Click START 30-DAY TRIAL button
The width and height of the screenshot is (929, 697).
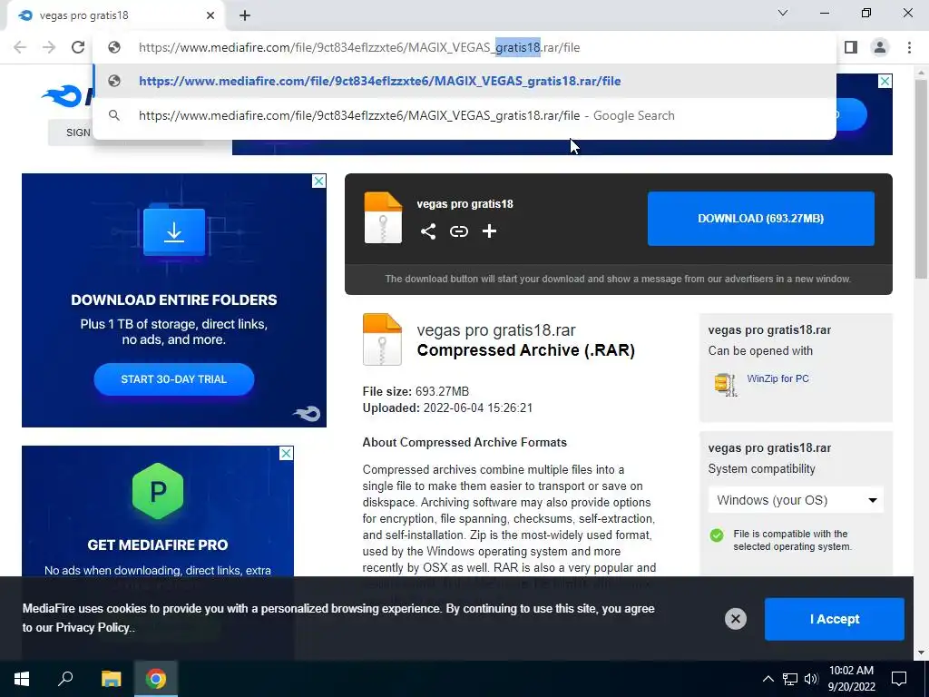(x=173, y=379)
